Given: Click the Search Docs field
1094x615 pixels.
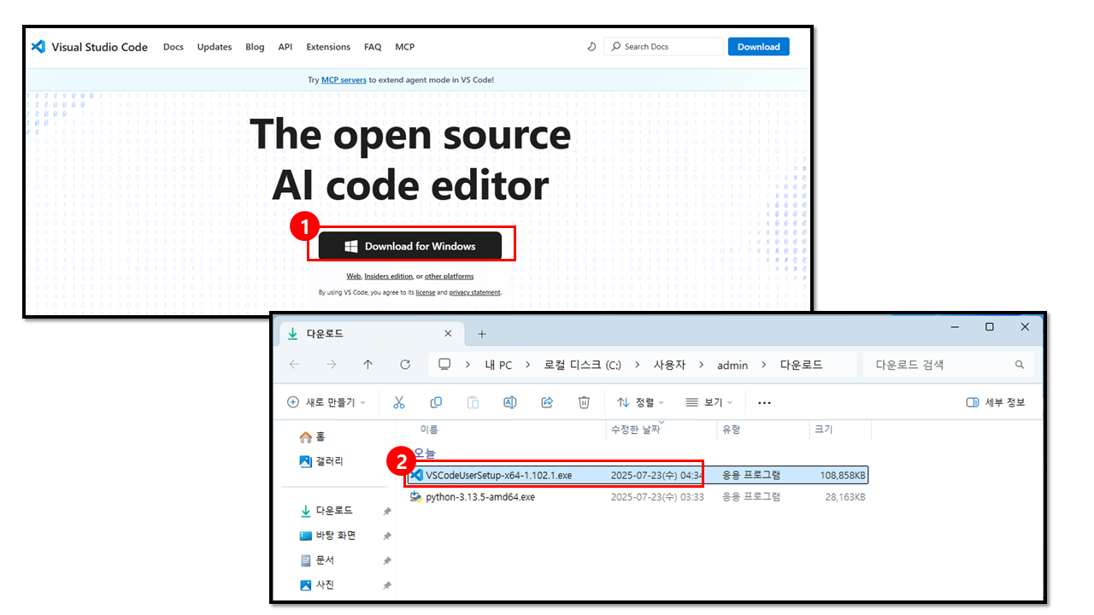Looking at the screenshot, I should click(663, 47).
